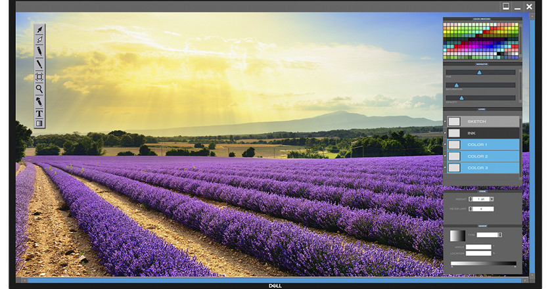Choose the thin pencil line tool
Image resolution: width=552 pixels, height=289 pixels.
(39, 64)
